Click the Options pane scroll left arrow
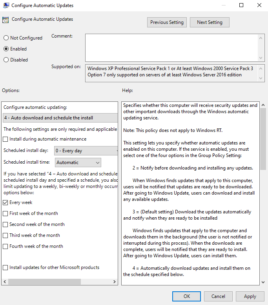The image size is (268, 305). click(5, 282)
